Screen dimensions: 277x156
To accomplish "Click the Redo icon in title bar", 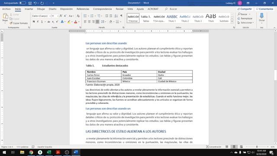I will [x=42, y=3].
